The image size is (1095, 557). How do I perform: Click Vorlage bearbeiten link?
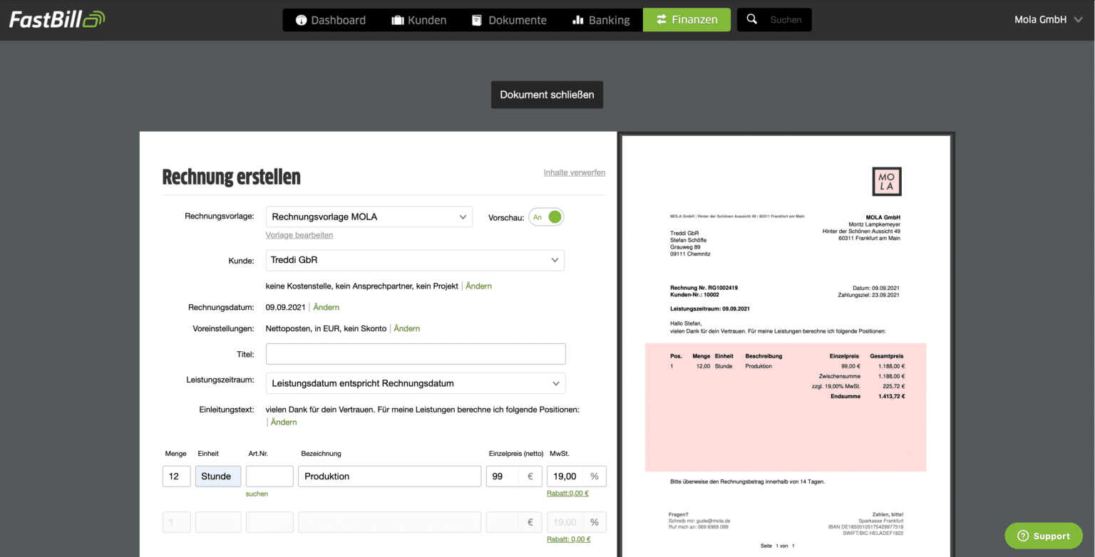[x=299, y=235]
